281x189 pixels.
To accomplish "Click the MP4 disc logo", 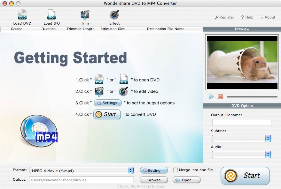I will pyautogui.click(x=39, y=131).
